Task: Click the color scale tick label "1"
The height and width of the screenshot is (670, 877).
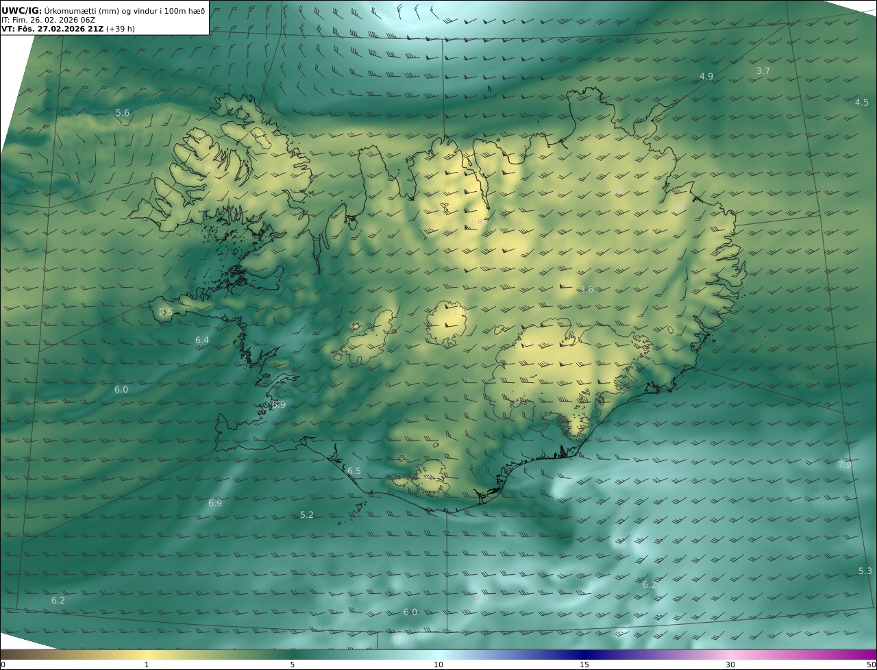Action: pyautogui.click(x=146, y=665)
